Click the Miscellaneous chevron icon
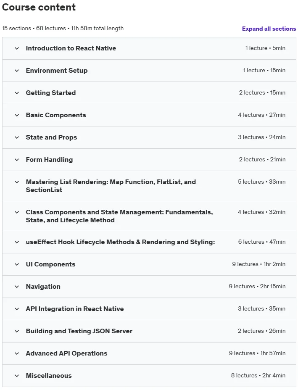The height and width of the screenshot is (390, 298). tap(17, 376)
